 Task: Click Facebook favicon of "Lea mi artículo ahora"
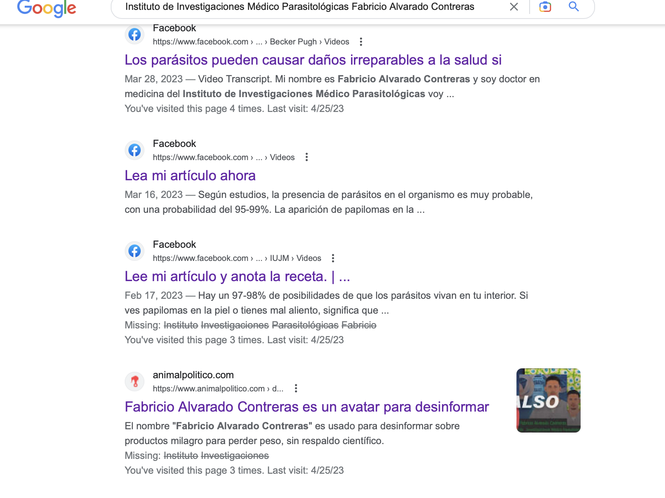pyautogui.click(x=135, y=150)
